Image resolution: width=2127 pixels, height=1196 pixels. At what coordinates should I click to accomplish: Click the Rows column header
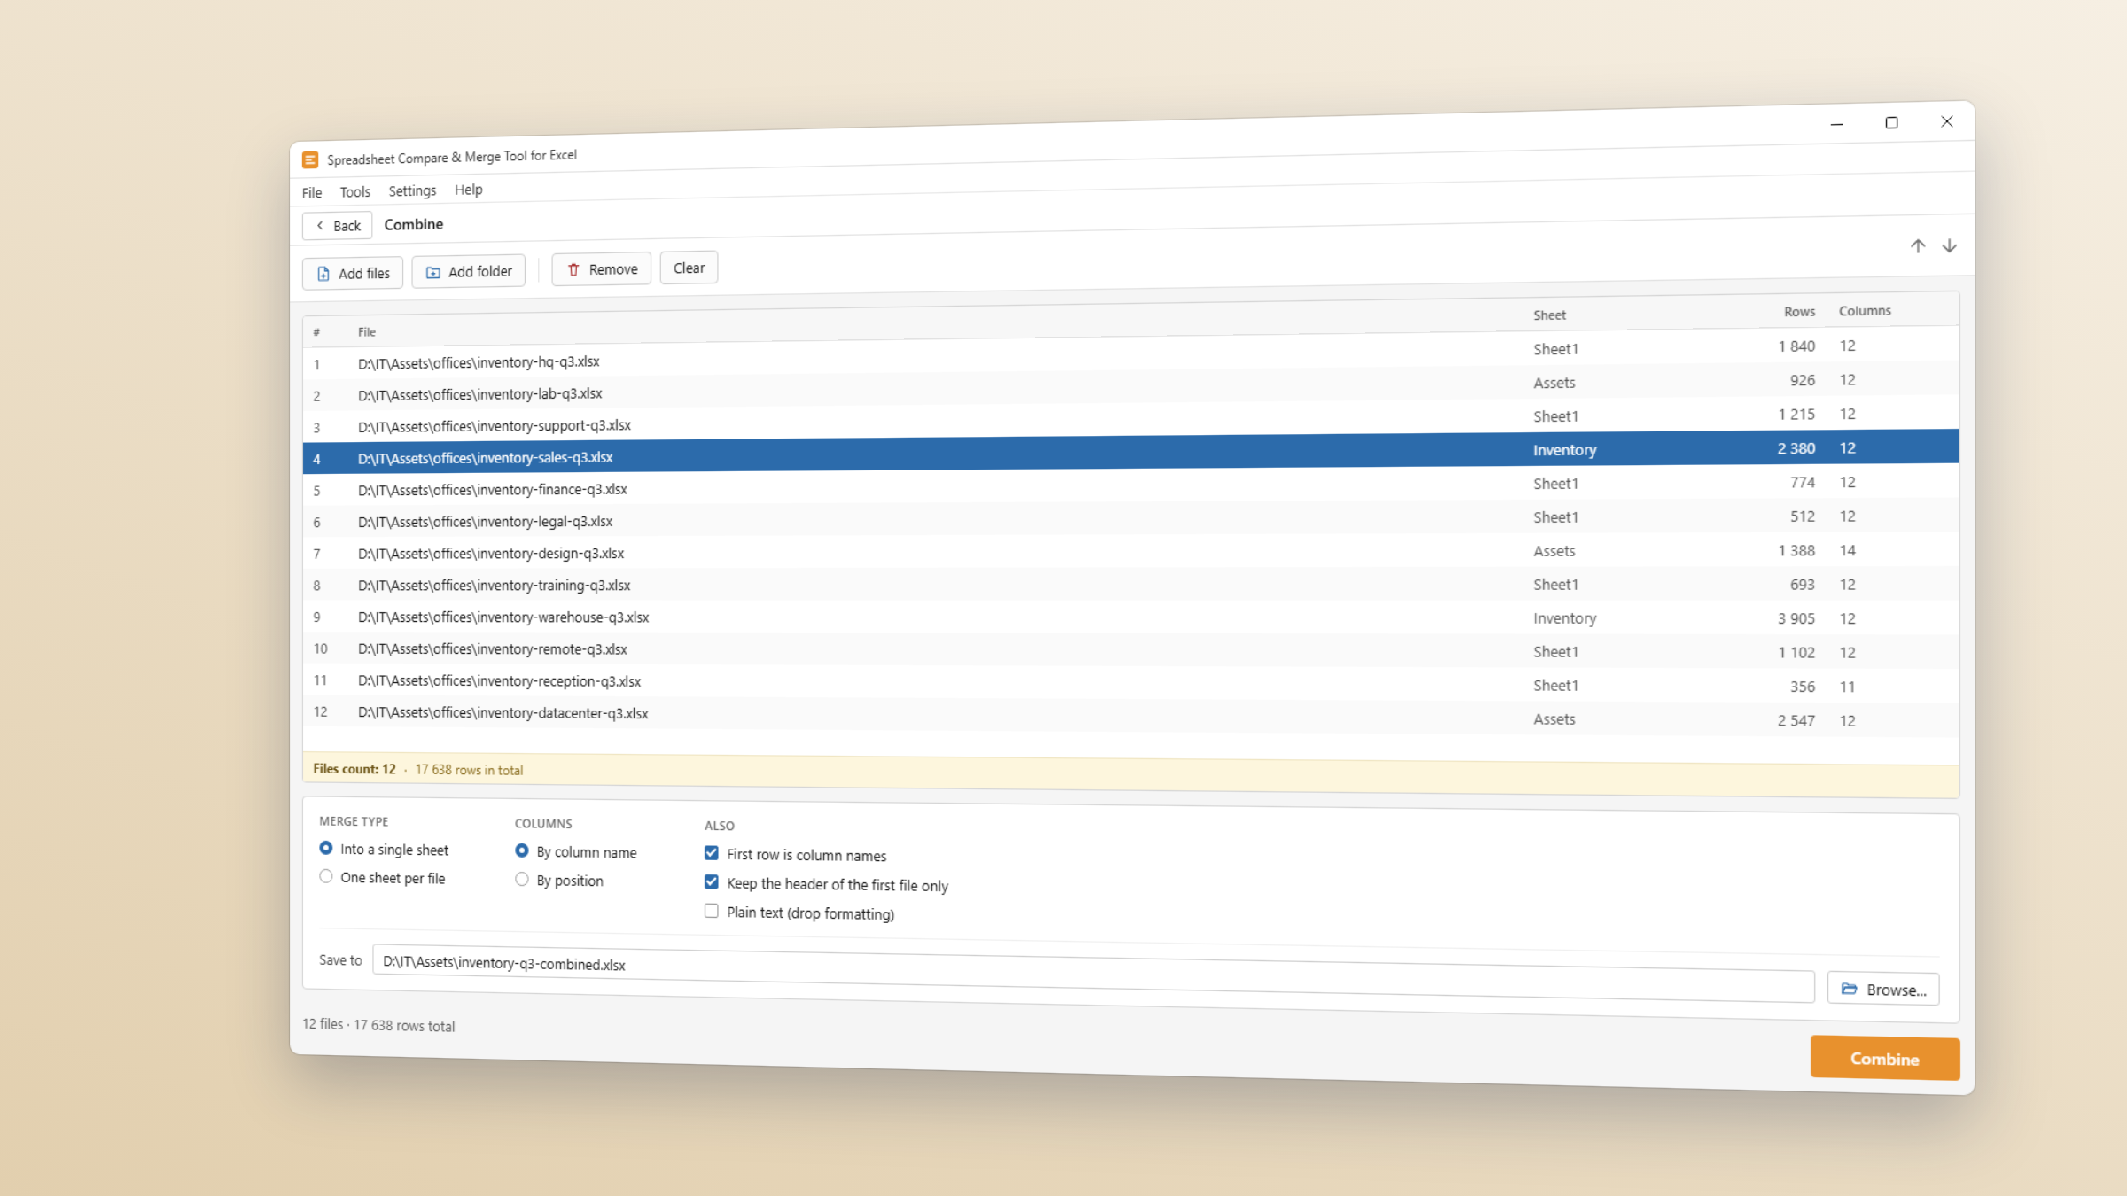tap(1799, 312)
